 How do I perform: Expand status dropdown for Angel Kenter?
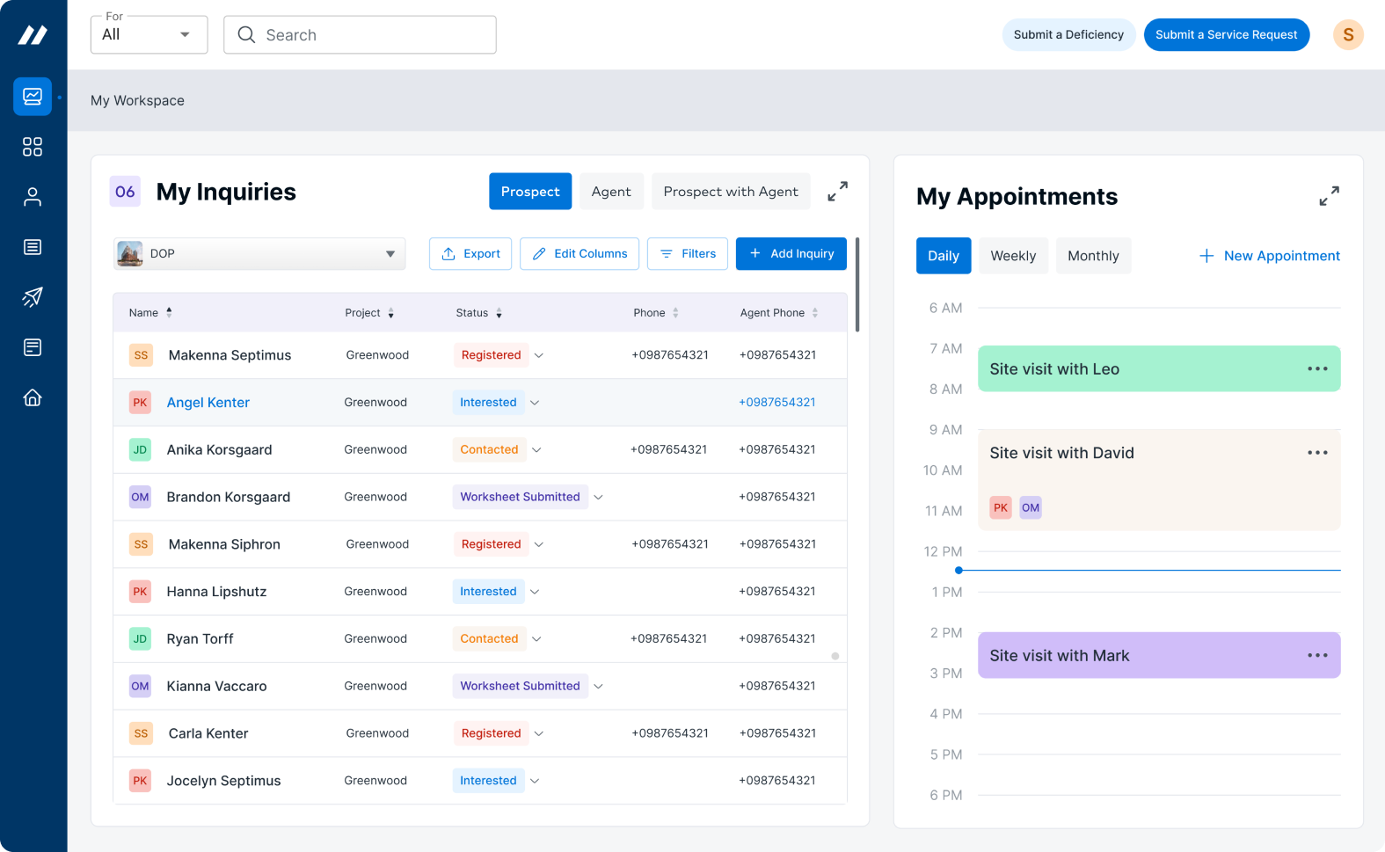point(535,403)
